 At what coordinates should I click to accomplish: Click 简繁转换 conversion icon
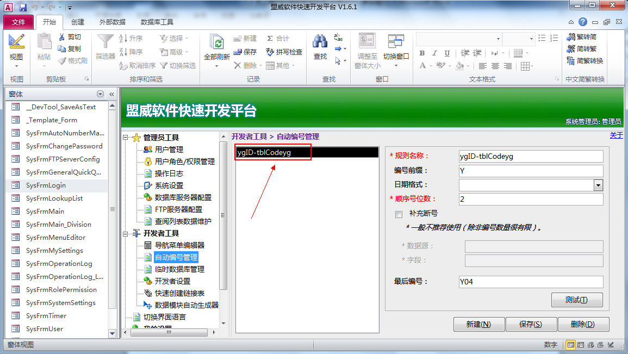point(571,61)
